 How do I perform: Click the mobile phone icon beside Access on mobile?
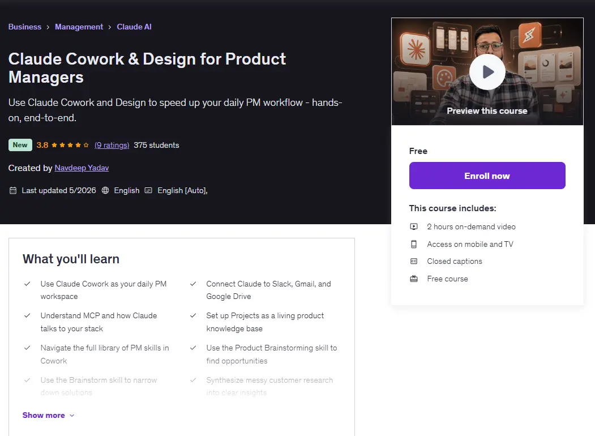(x=414, y=244)
